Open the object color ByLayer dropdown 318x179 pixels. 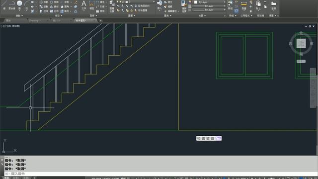210,2
